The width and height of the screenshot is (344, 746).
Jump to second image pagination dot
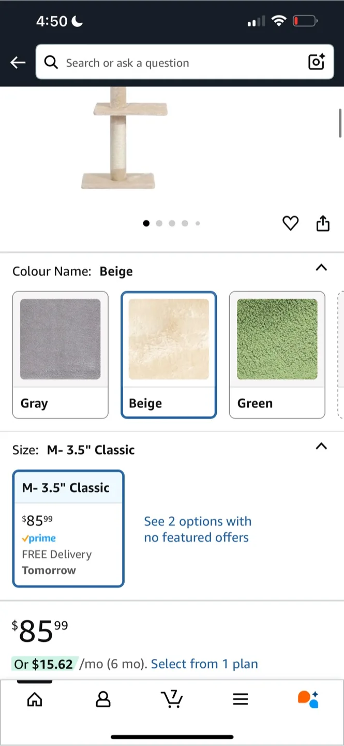[159, 223]
